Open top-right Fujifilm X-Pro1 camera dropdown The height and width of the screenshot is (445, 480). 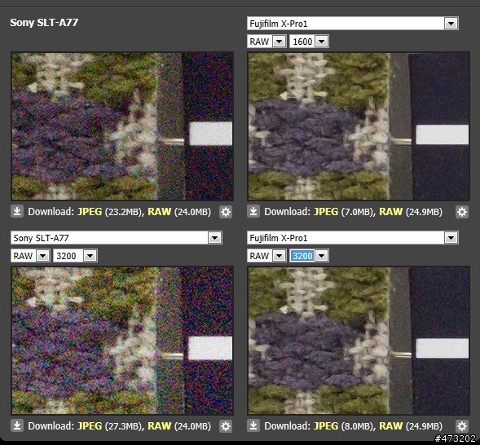(353, 24)
